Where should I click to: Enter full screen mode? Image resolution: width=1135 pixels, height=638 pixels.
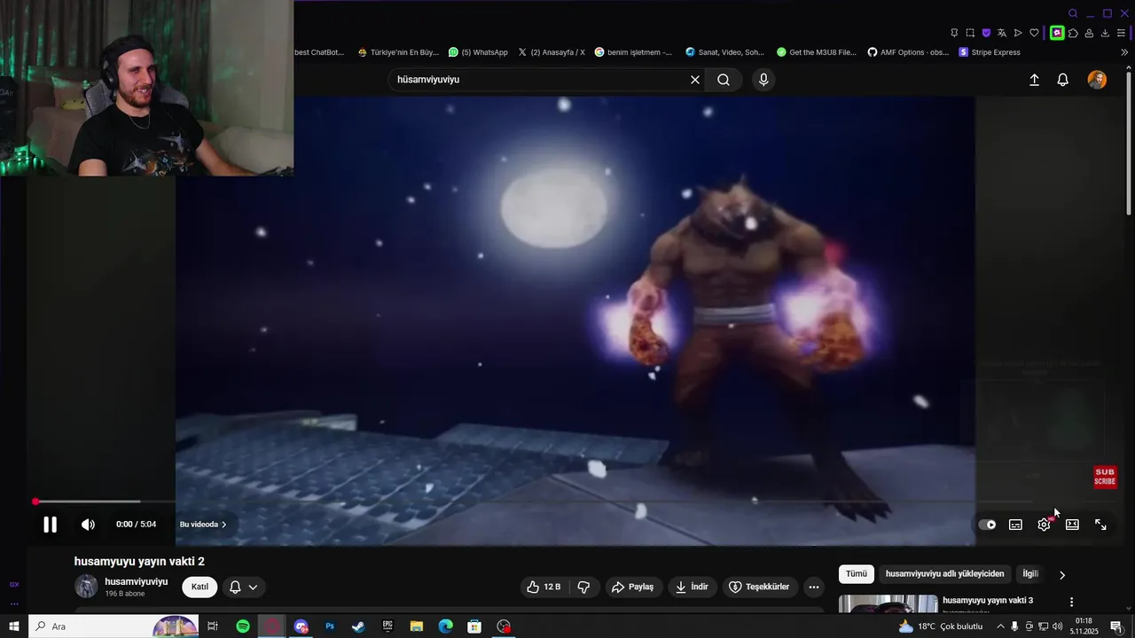pyautogui.click(x=1100, y=525)
